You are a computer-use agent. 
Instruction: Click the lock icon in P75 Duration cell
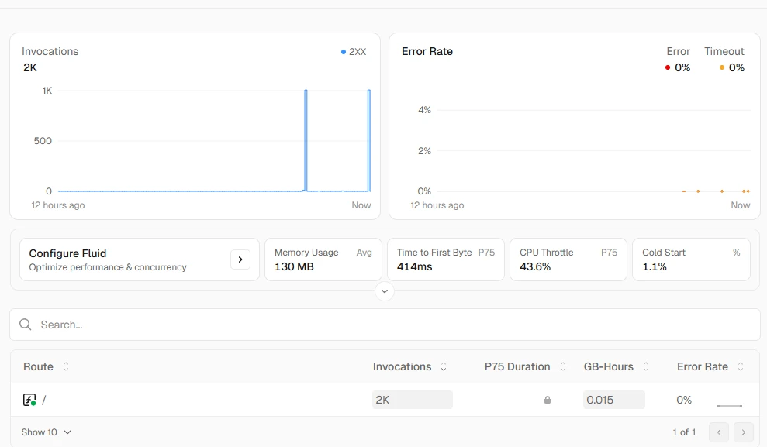coord(548,400)
